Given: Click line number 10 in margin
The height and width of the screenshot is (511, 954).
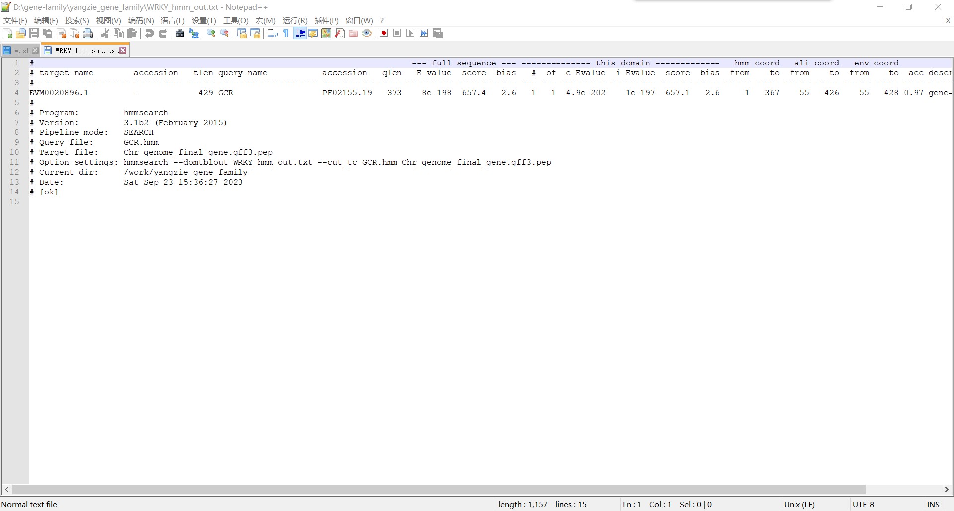Looking at the screenshot, I should pos(14,152).
